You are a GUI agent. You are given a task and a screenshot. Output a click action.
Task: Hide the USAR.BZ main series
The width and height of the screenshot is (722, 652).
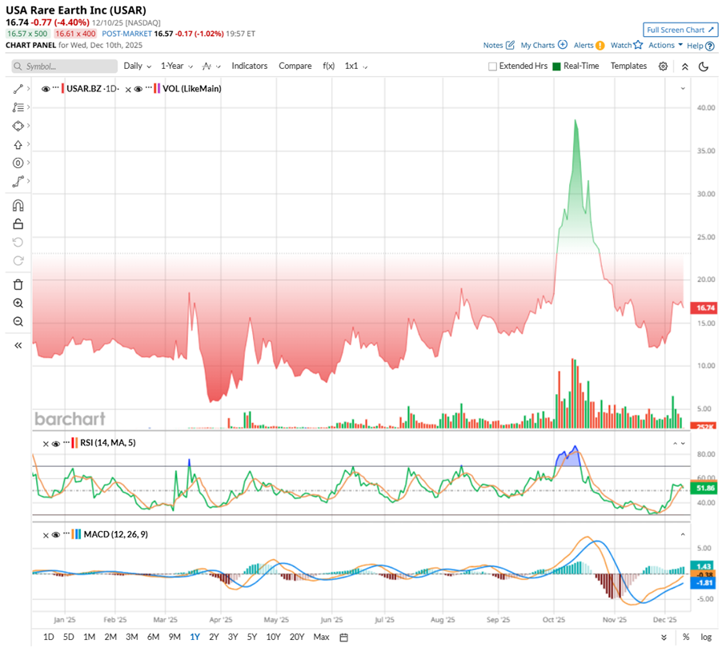45,89
